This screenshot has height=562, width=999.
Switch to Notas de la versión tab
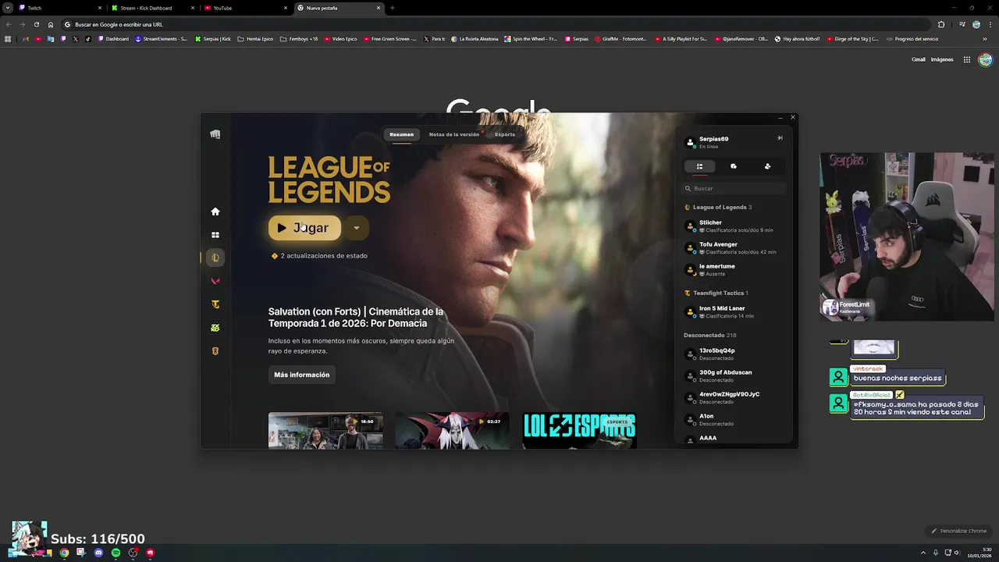[454, 134]
